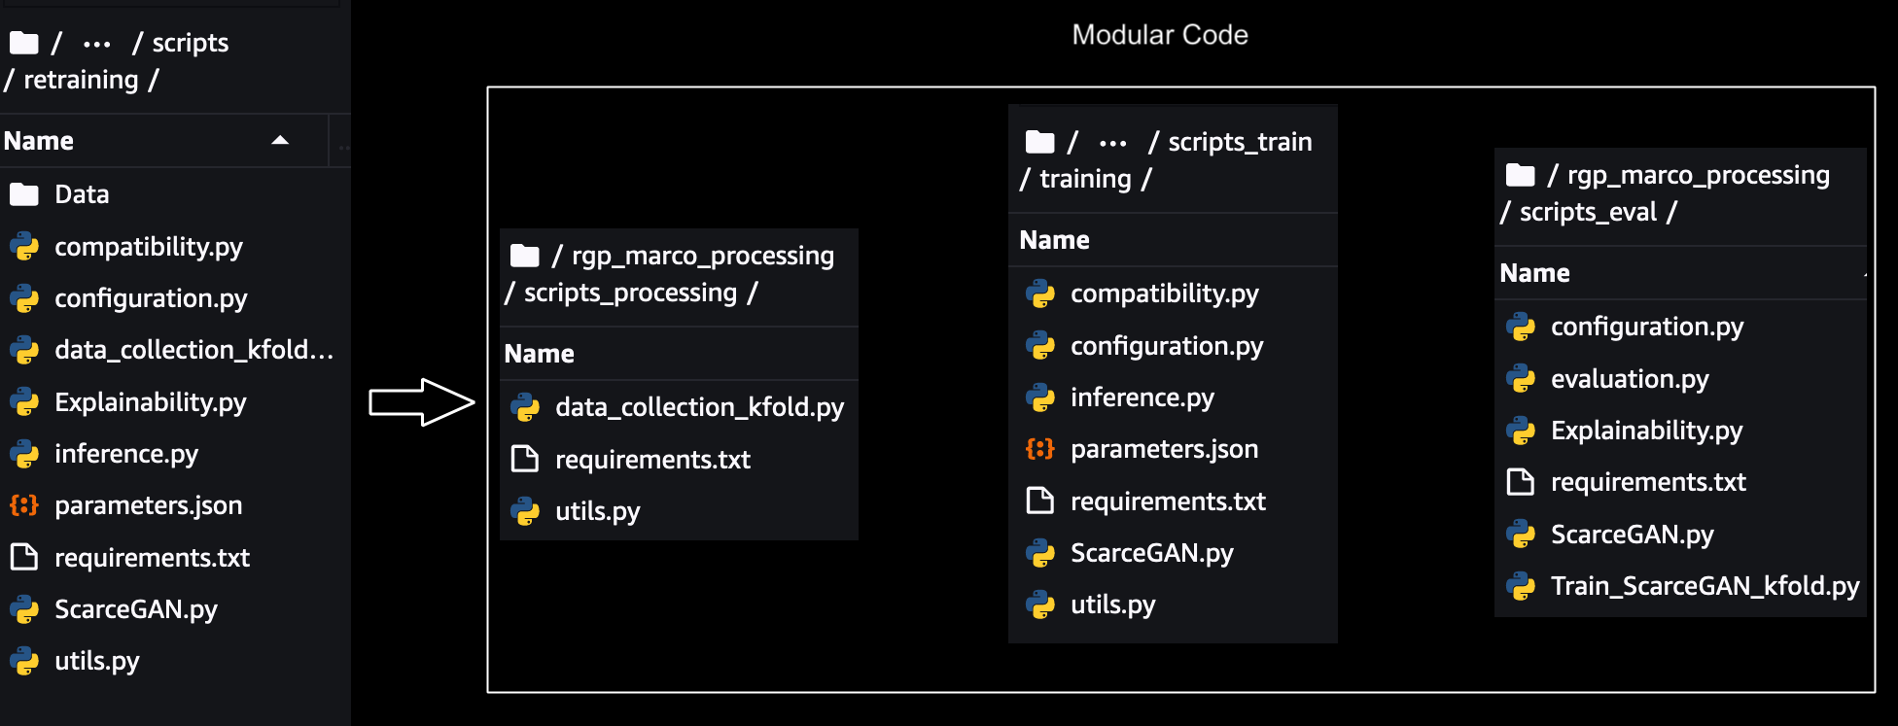Click the file icon of requirements.txt in scripts_processing
Image resolution: width=1898 pixels, height=726 pixels.
click(525, 459)
